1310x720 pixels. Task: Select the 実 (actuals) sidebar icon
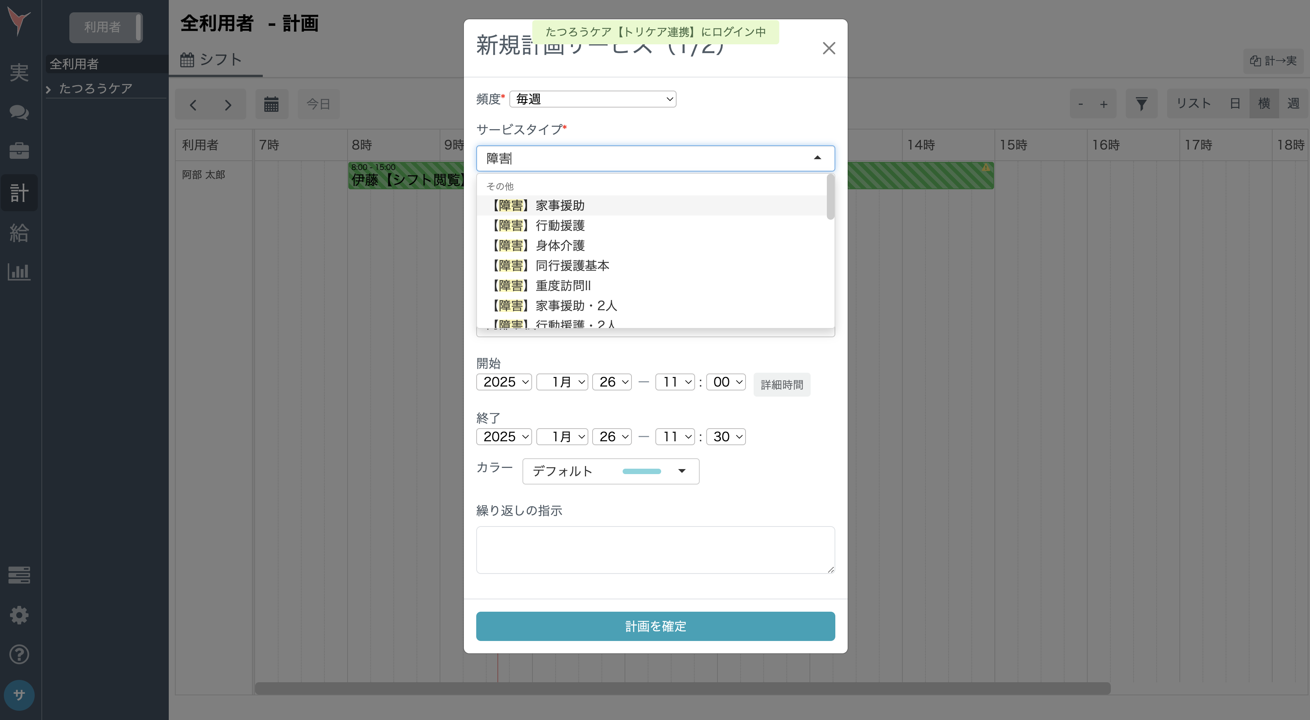[x=19, y=72]
